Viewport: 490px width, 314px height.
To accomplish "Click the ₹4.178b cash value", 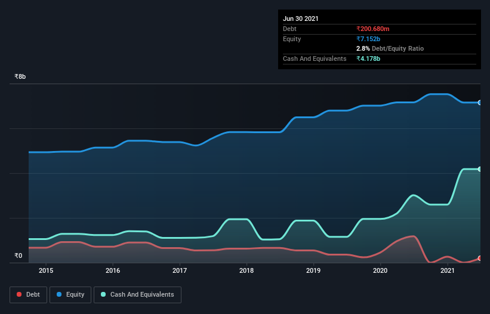I will [368, 59].
